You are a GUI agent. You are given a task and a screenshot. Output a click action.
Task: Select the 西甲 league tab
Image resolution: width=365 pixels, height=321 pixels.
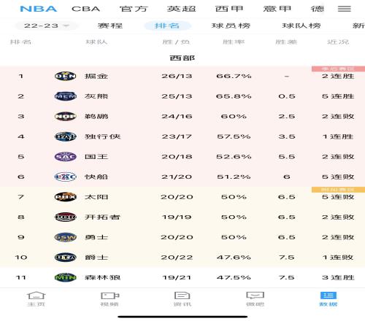pyautogui.click(x=229, y=9)
